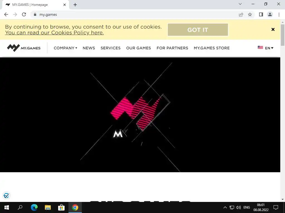
Task: Visit the MY.GAMES STORE
Action: (x=212, y=48)
